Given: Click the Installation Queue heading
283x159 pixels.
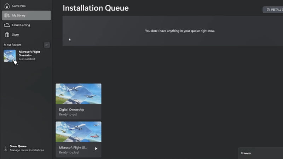Looking at the screenshot, I should [96, 8].
